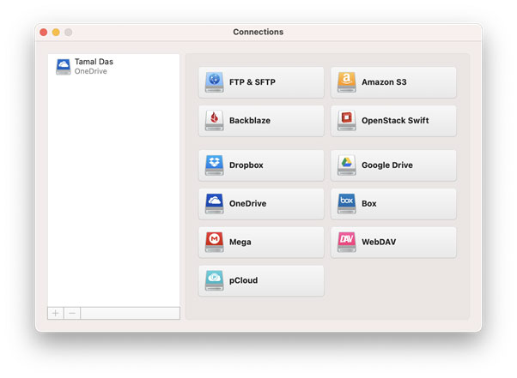
Task: Click the empty bar beside the minus button
Action: point(130,313)
